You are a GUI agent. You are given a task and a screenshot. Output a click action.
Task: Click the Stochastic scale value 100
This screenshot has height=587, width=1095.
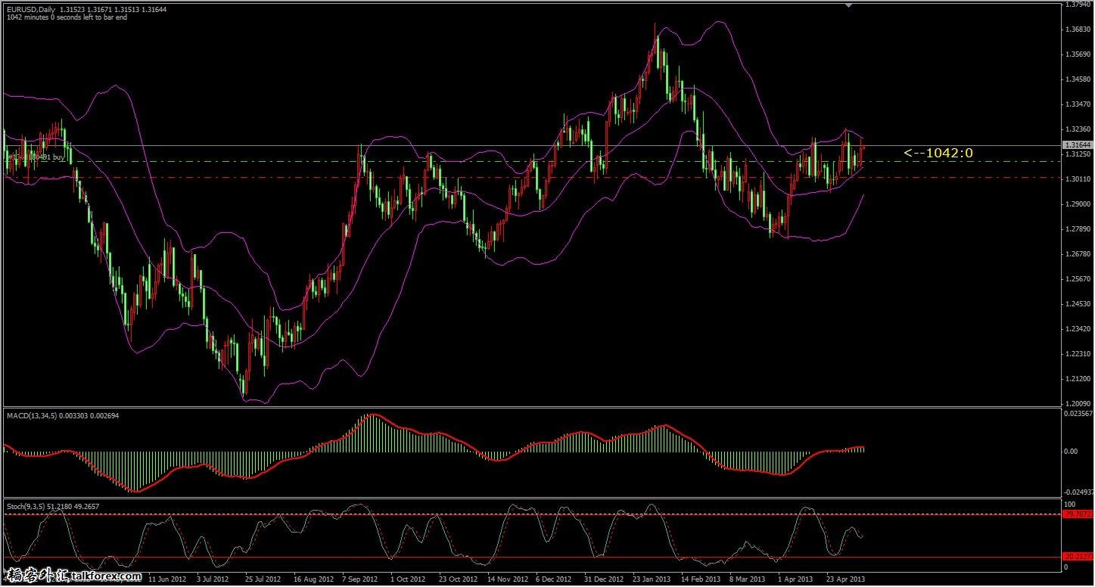click(x=1070, y=504)
